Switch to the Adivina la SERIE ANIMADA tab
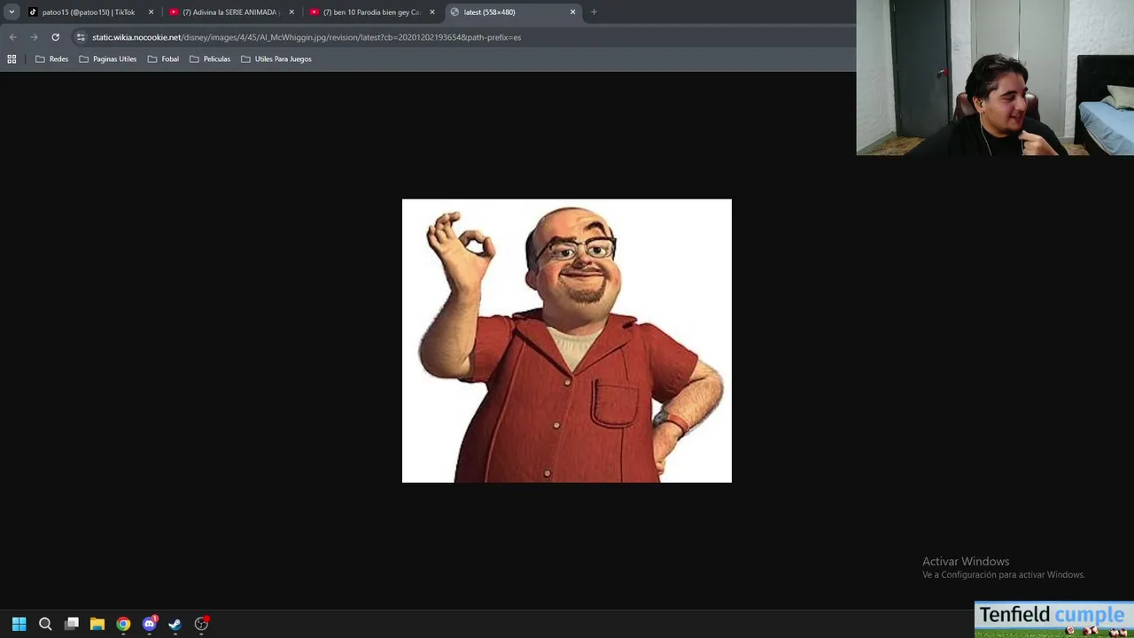 pyautogui.click(x=230, y=12)
